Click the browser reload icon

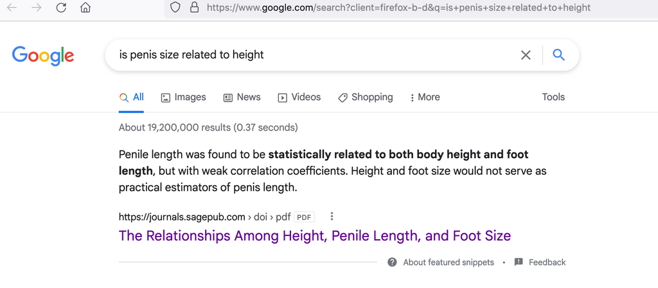(61, 8)
